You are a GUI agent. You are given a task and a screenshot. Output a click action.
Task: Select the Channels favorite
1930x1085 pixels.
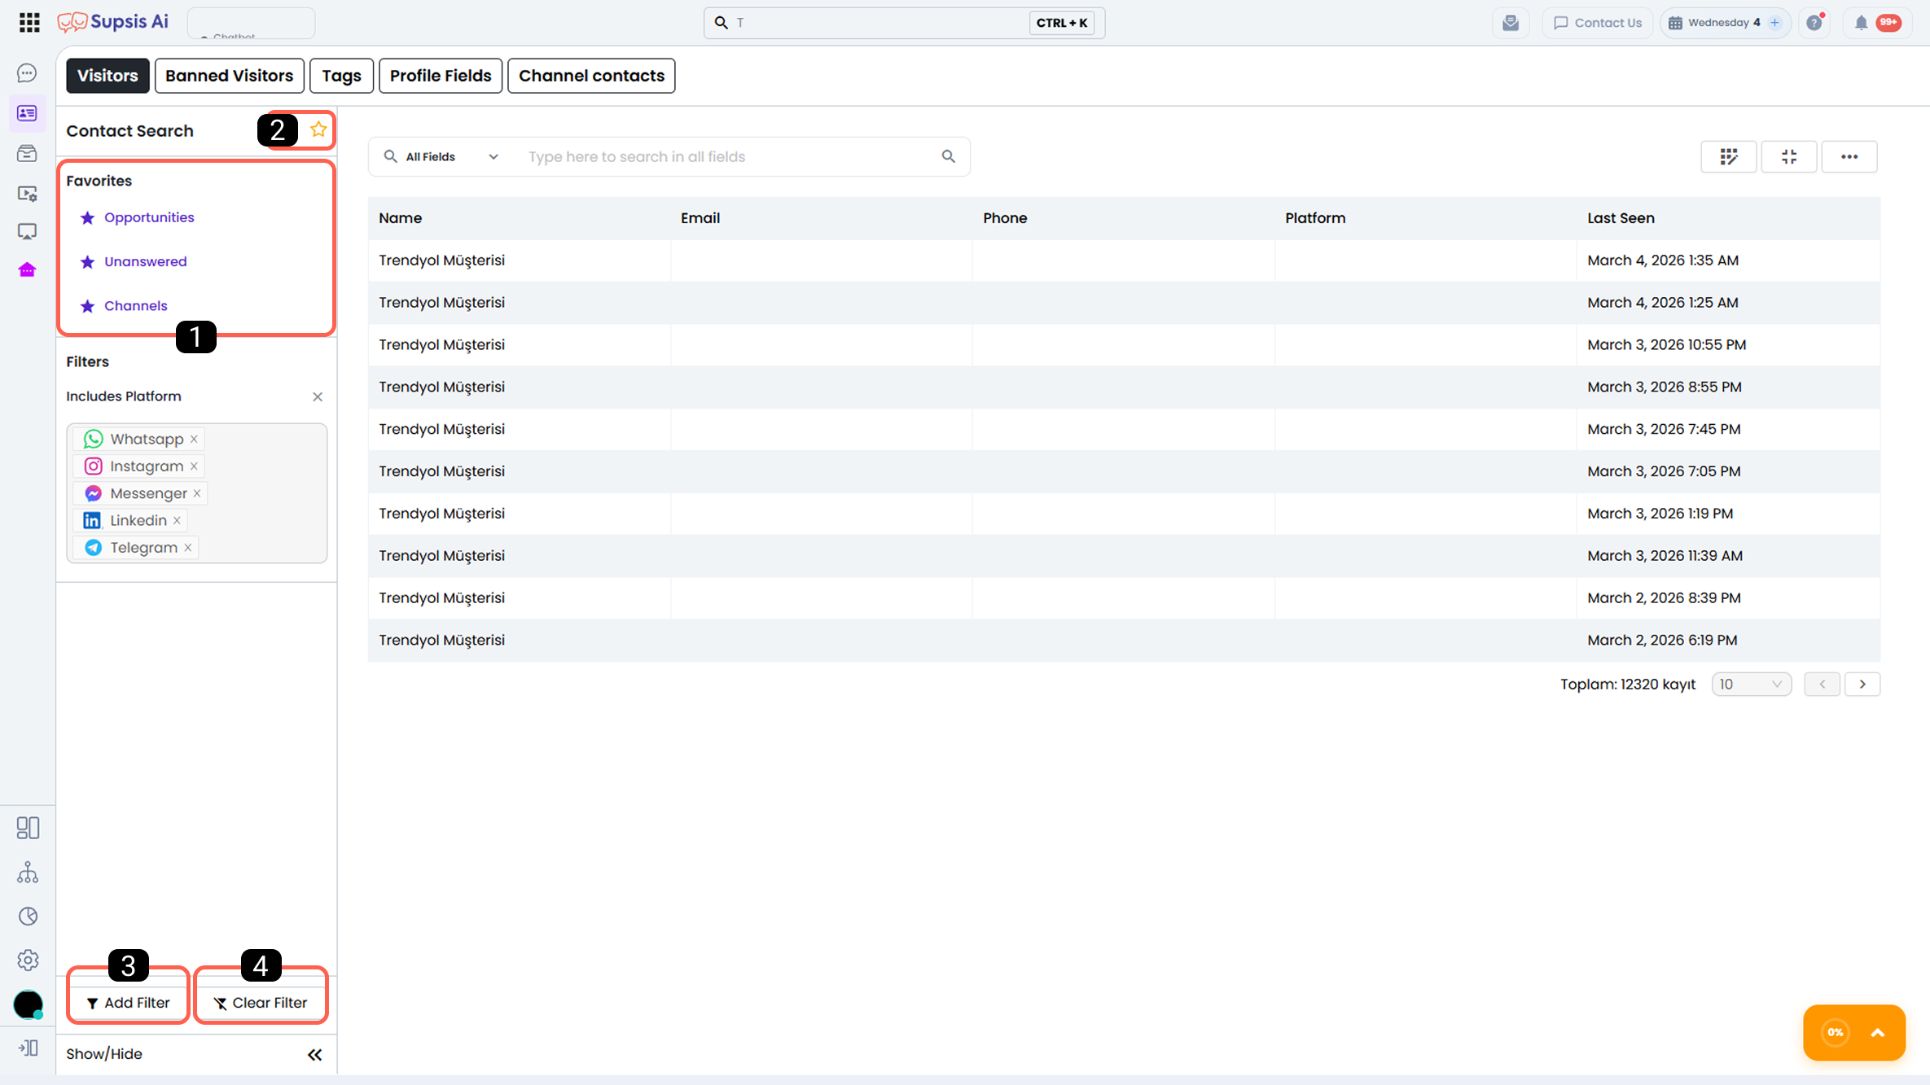tap(136, 306)
